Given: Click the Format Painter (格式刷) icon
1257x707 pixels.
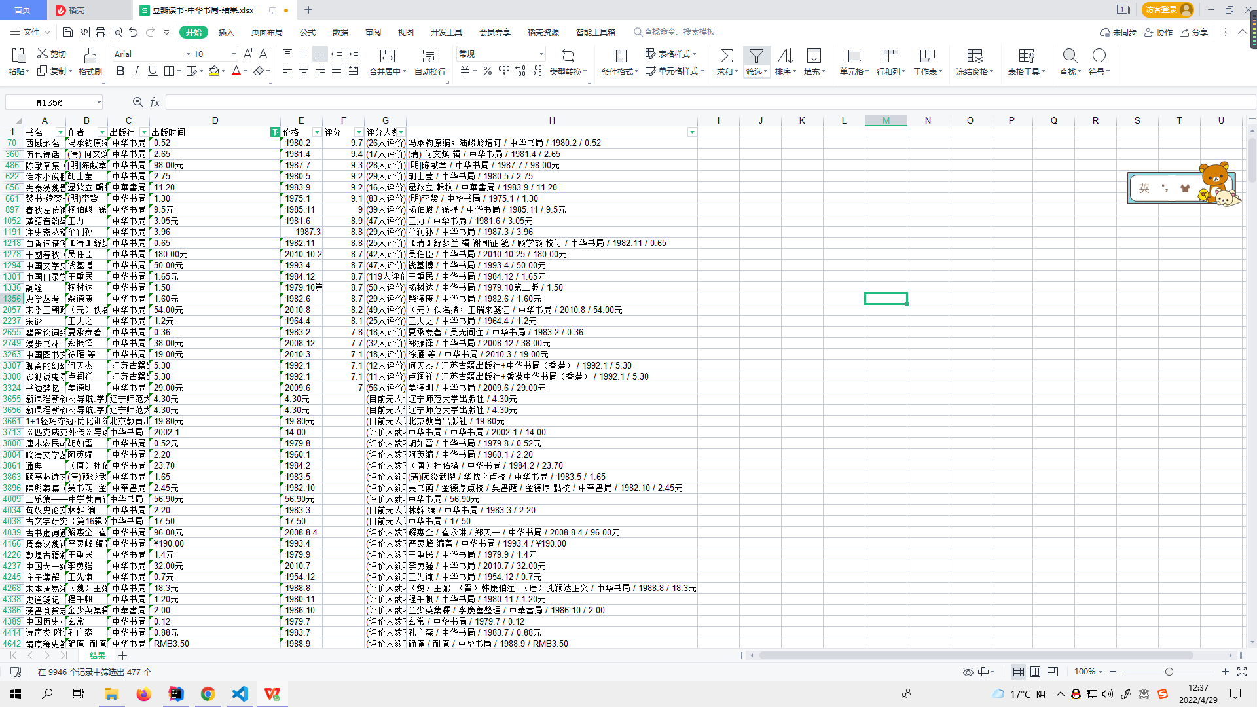Looking at the screenshot, I should point(90,56).
